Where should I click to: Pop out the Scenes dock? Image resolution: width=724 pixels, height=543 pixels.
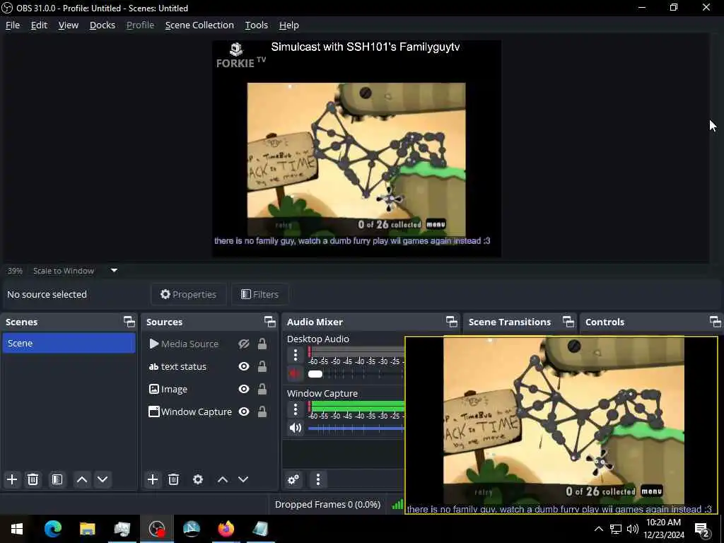tap(129, 322)
